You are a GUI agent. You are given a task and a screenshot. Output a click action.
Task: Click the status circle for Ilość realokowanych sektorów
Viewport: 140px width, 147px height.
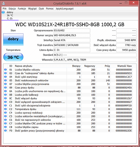(5, 81)
